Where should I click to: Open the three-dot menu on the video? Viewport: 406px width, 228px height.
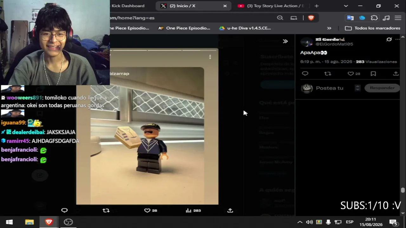pyautogui.click(x=210, y=57)
